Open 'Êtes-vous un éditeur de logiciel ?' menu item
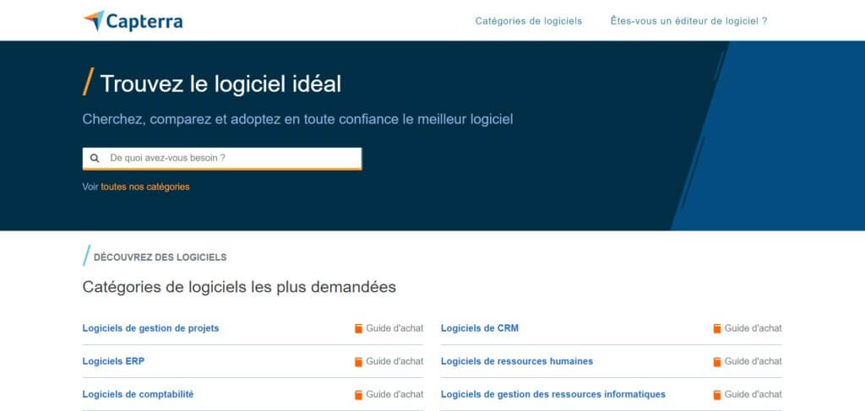Screen dimensions: 865x411 pos(688,21)
